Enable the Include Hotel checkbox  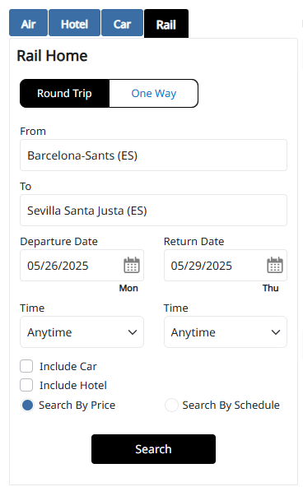[x=26, y=385]
